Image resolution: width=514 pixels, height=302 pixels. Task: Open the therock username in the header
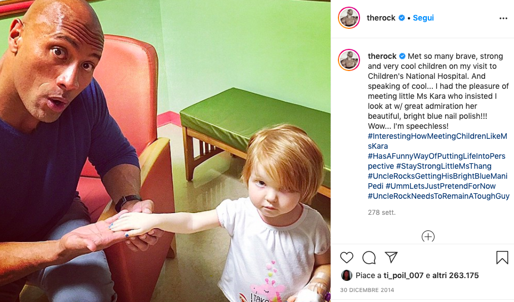(381, 18)
